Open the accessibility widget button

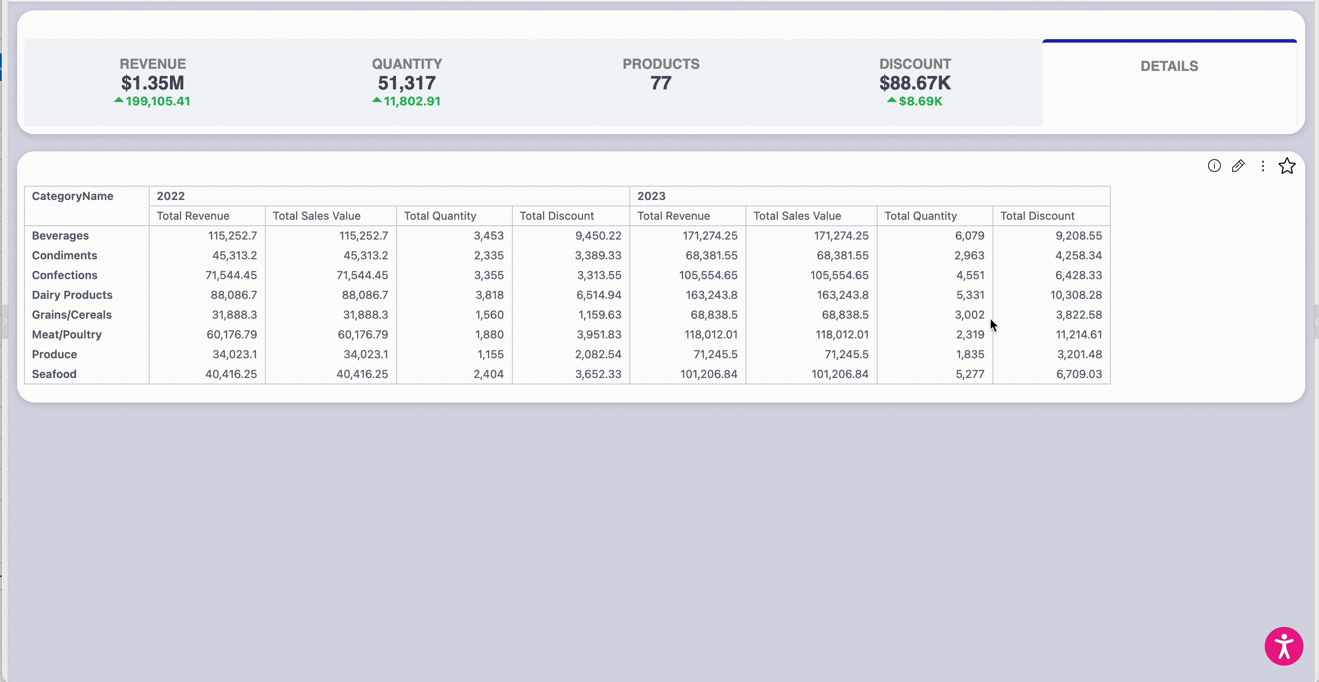[x=1284, y=646]
